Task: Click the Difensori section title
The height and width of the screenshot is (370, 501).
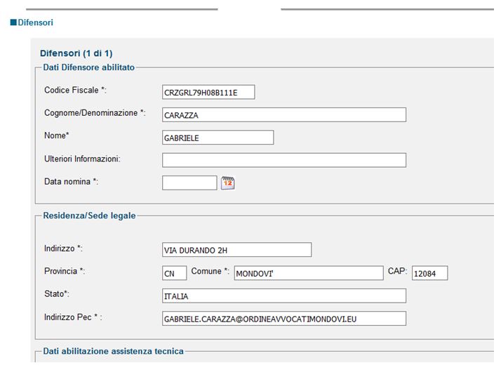Action: pos(35,23)
